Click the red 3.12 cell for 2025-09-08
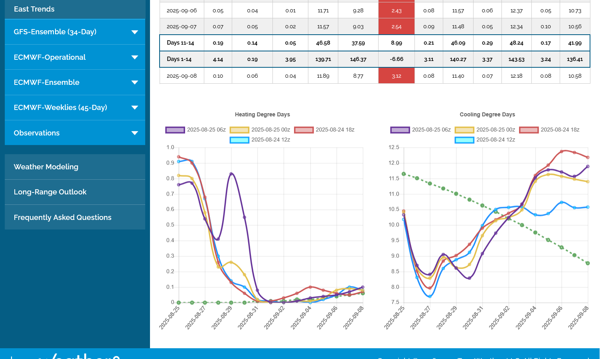The height and width of the screenshot is (359, 600). click(x=396, y=76)
